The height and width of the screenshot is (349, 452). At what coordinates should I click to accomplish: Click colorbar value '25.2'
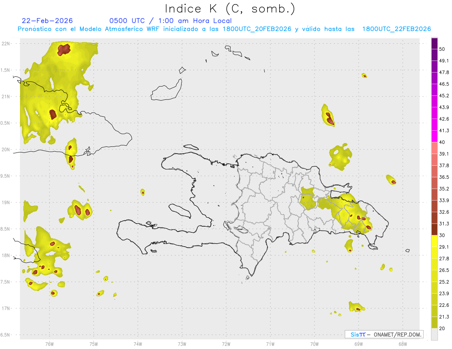(444, 282)
